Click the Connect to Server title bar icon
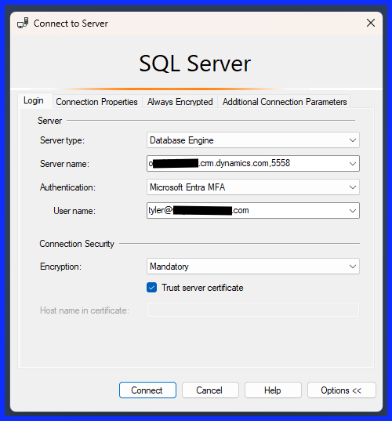Screen dimensions: 392x421 coord(23,23)
